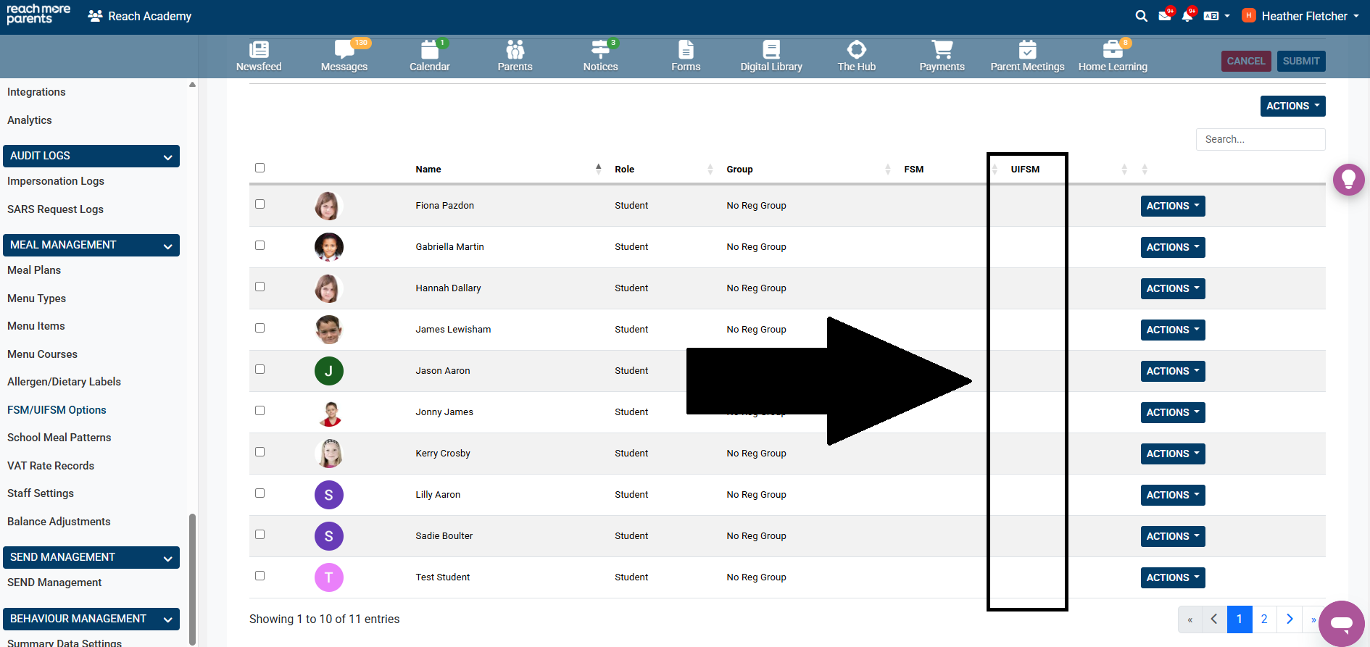Open the notifications bell icon

1187,16
